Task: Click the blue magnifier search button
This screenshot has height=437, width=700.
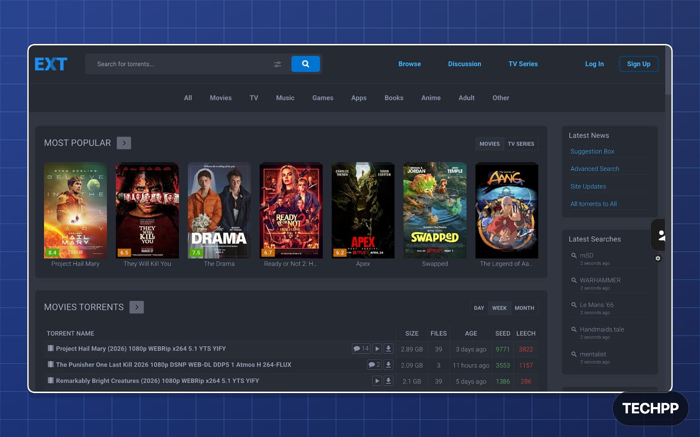Action: click(306, 64)
